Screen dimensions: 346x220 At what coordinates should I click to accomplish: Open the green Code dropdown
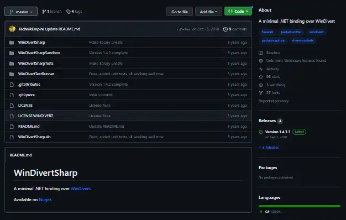tap(238, 11)
